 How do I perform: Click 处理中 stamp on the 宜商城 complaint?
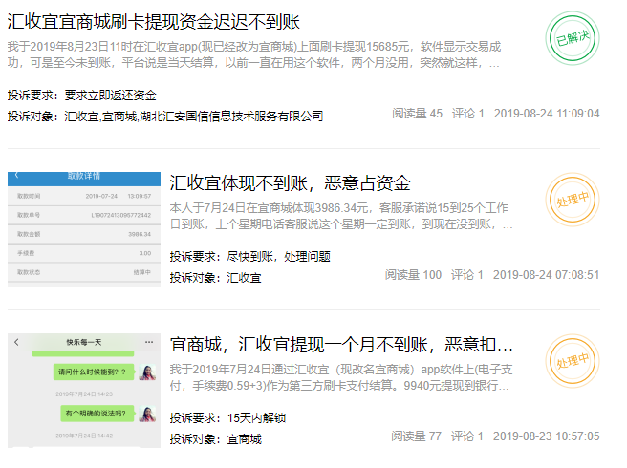pyautogui.click(x=573, y=361)
